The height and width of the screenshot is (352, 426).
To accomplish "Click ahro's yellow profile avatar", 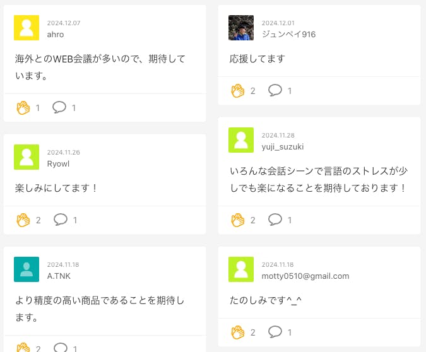I will 27,28.
